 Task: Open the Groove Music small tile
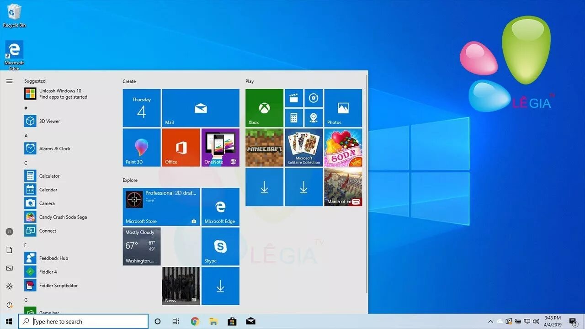tap(314, 98)
